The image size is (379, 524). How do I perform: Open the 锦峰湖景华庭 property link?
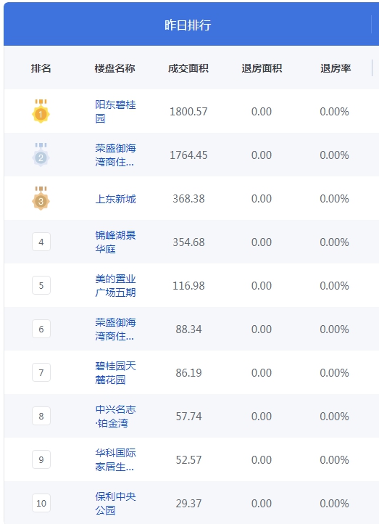click(x=115, y=242)
